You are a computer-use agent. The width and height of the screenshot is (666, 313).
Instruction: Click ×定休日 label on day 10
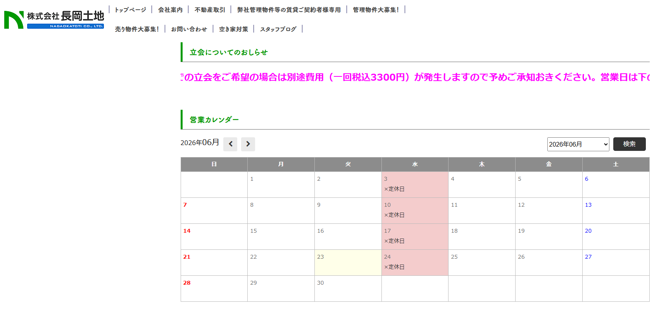pos(394,215)
